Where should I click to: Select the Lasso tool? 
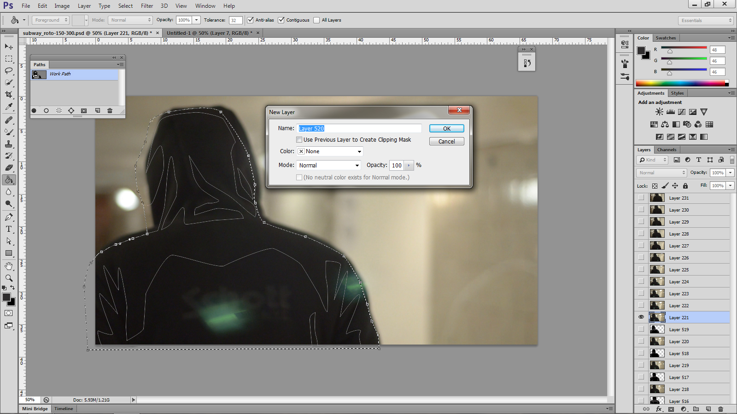tap(9, 70)
